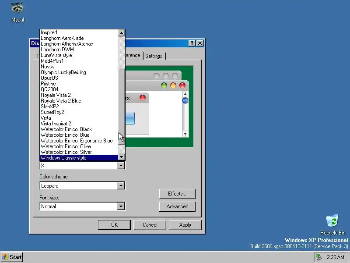Select QQ2004 style entry
Viewport: 350px width, 263px height.
[x=79, y=89]
